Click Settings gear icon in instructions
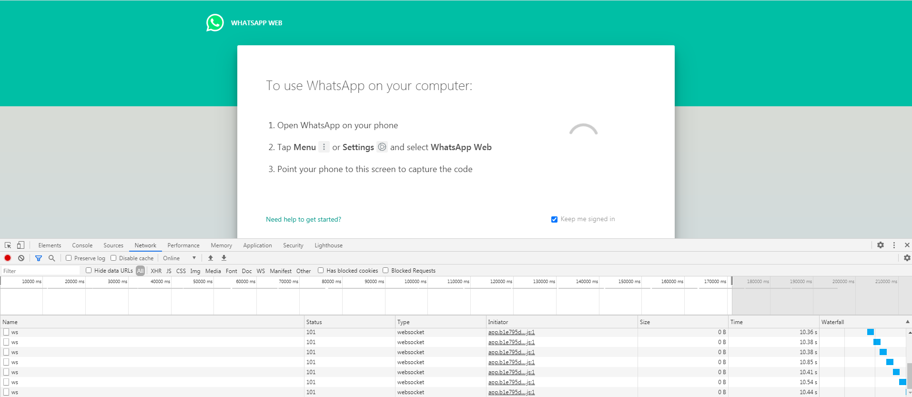912x397 pixels. [x=382, y=147]
